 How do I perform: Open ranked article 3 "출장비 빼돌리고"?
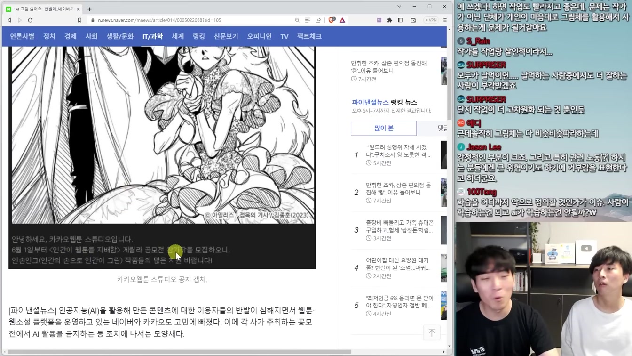(x=400, y=226)
